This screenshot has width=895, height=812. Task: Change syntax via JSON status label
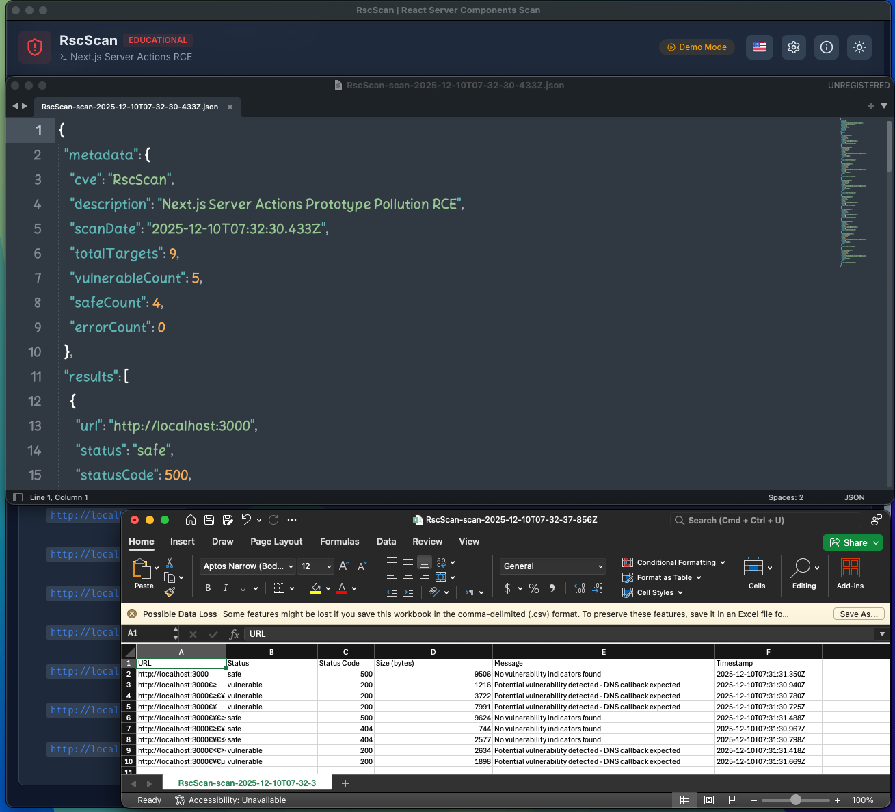[x=854, y=497]
